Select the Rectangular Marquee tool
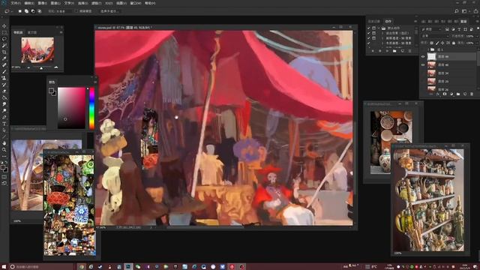This screenshot has height=270, width=480. [4, 32]
